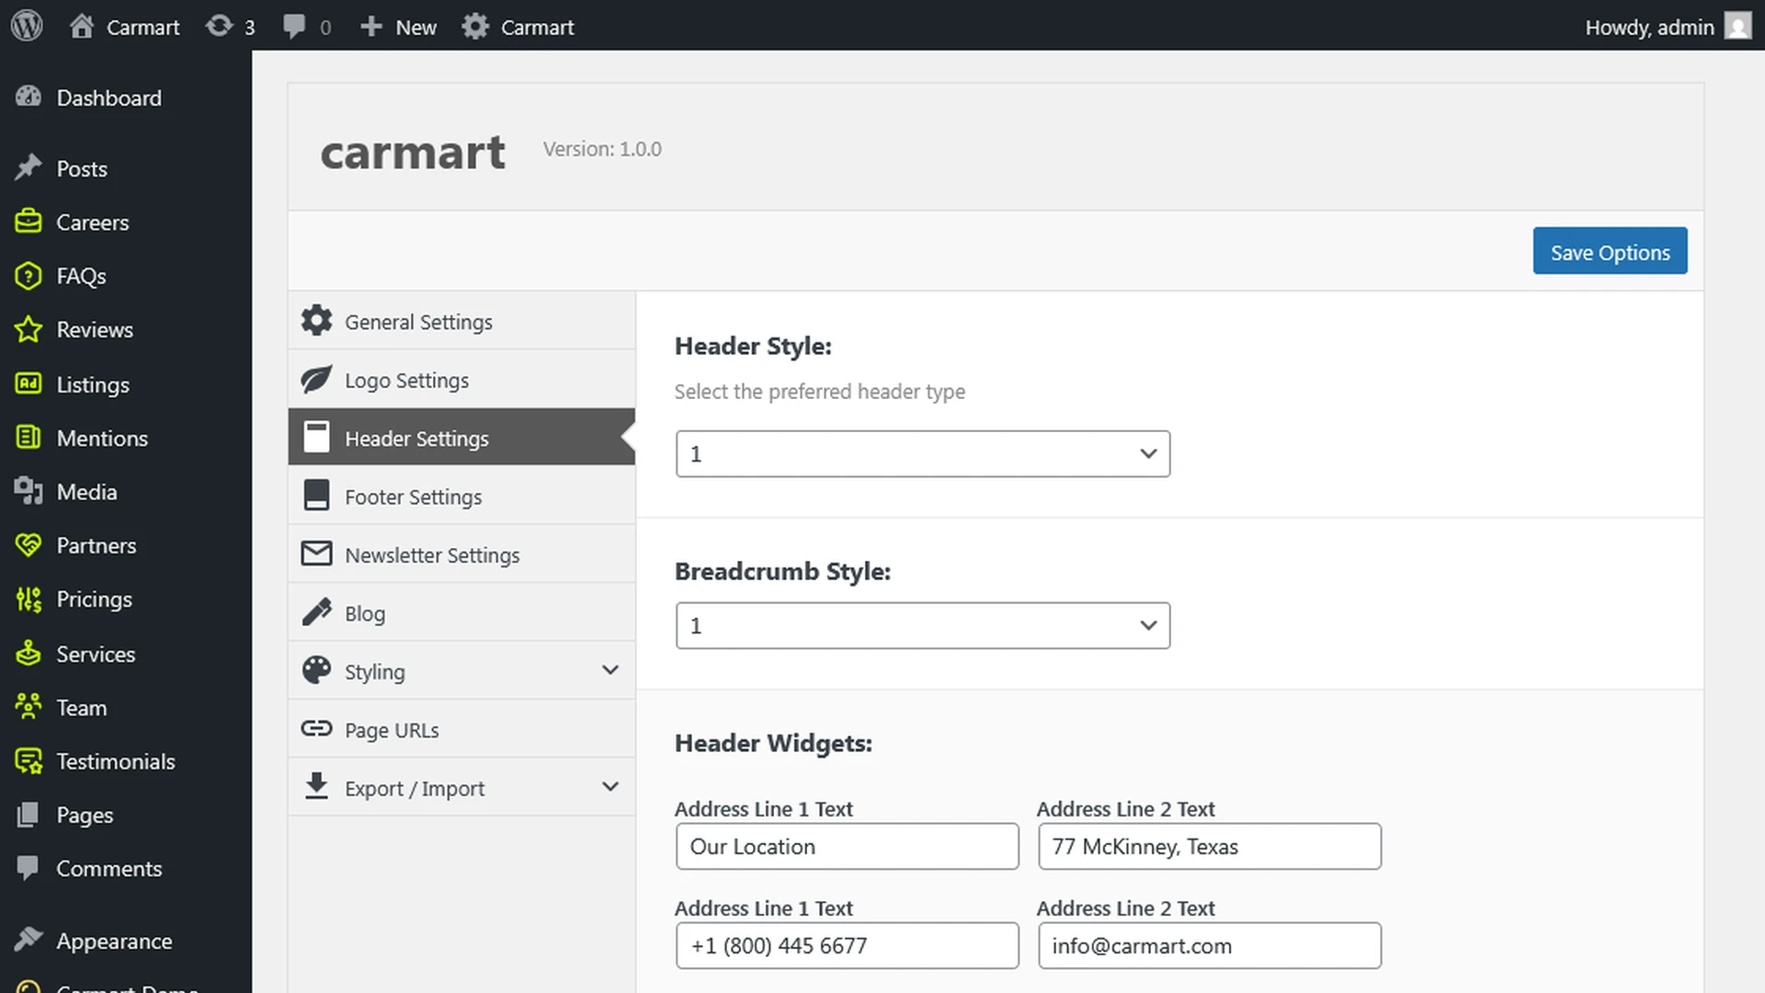This screenshot has height=993, width=1765.
Task: Click the Posts pin icon
Action: point(28,168)
